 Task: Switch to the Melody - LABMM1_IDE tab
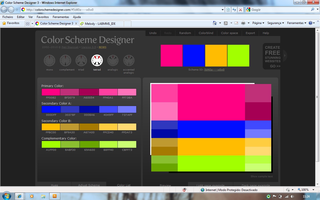(x=100, y=23)
